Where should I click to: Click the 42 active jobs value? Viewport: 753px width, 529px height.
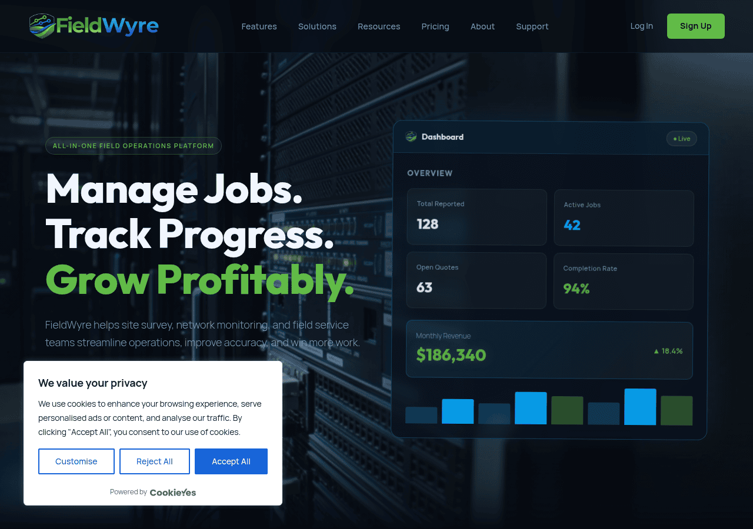[572, 225]
